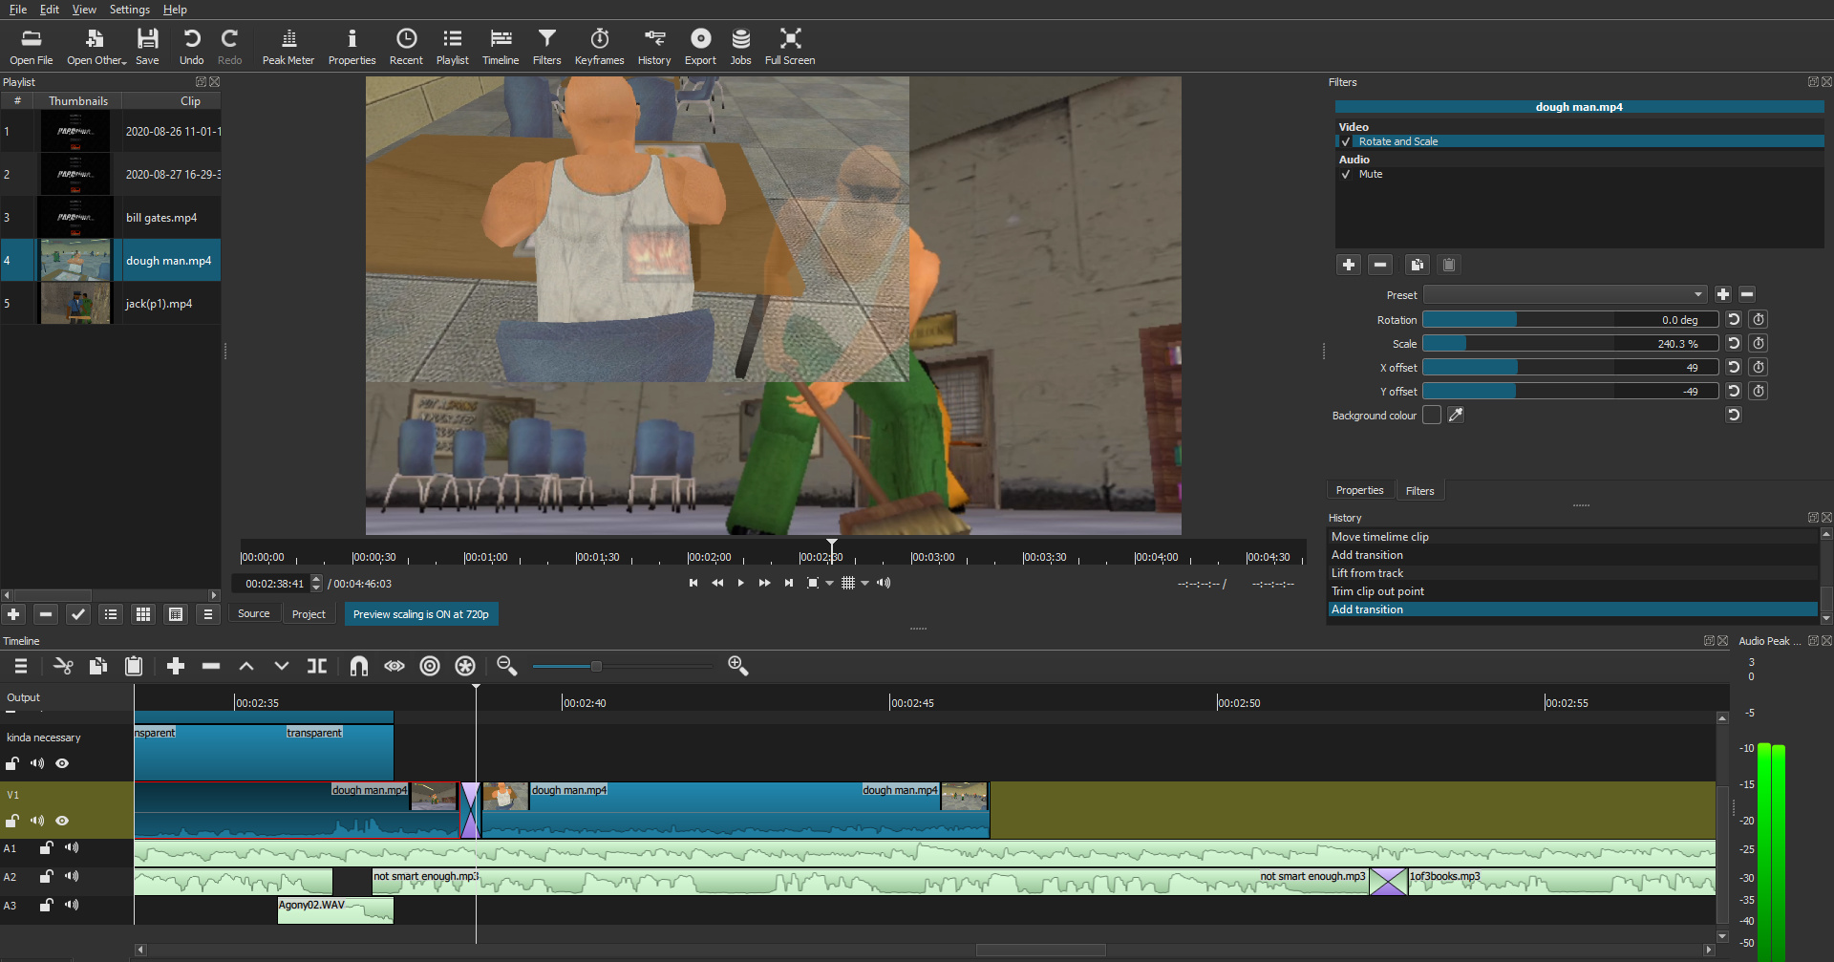The height and width of the screenshot is (962, 1834).
Task: Hide the kinda necessary track
Action: click(62, 763)
